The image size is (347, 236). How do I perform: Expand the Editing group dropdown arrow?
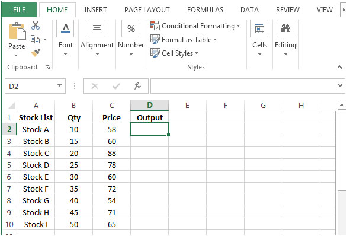[x=285, y=55]
